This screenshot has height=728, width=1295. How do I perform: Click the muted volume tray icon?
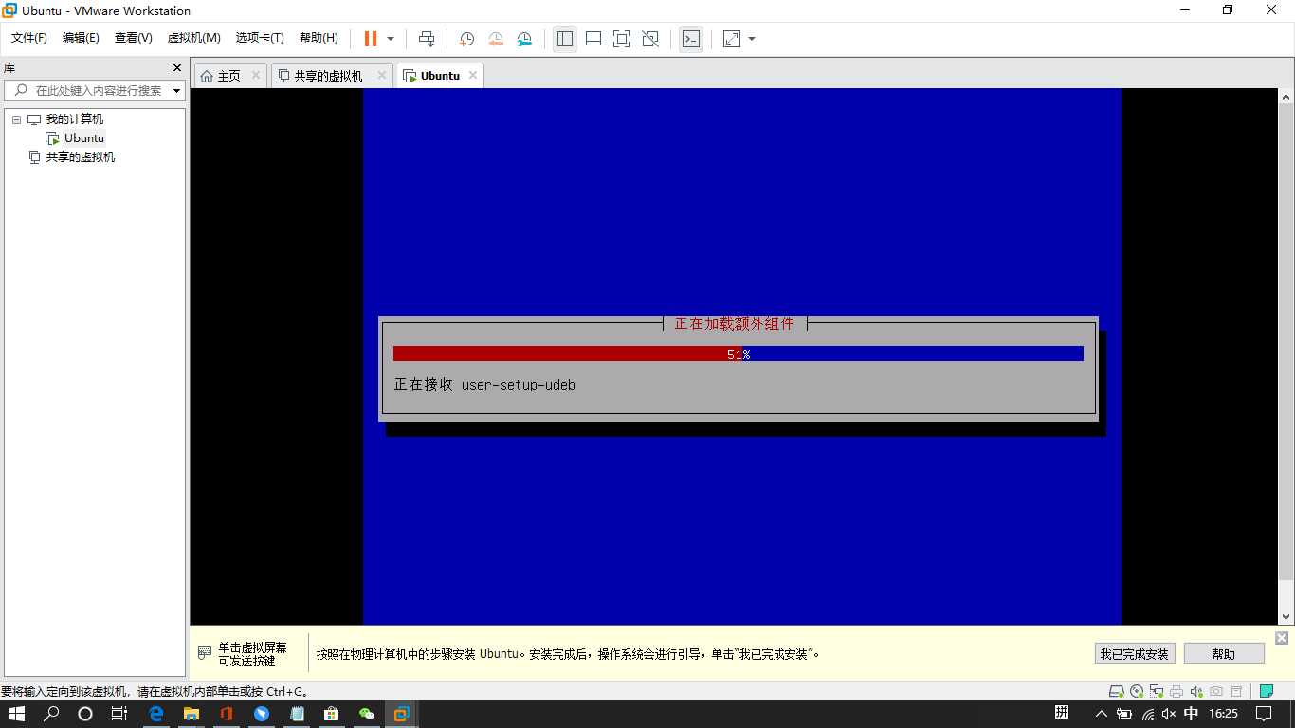pos(1170,714)
